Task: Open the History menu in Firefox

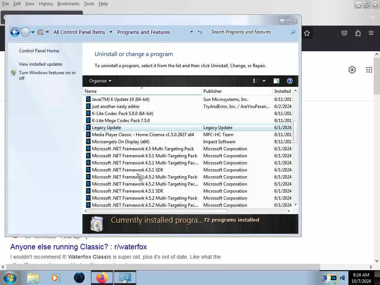Action: point(46,4)
